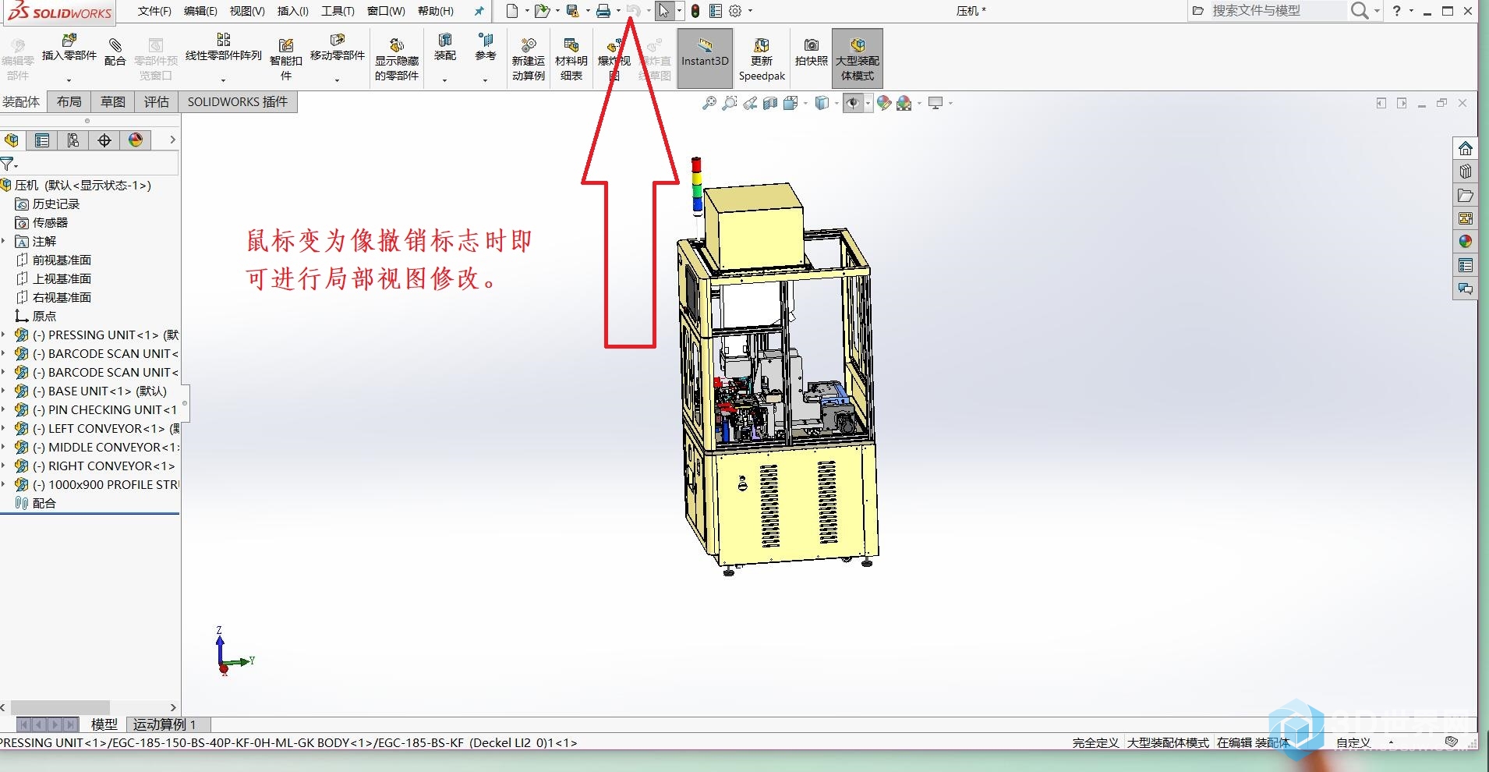Expand the 注解 (Annotations) tree node
Viewport: 1489px width, 772px height.
click(x=4, y=242)
